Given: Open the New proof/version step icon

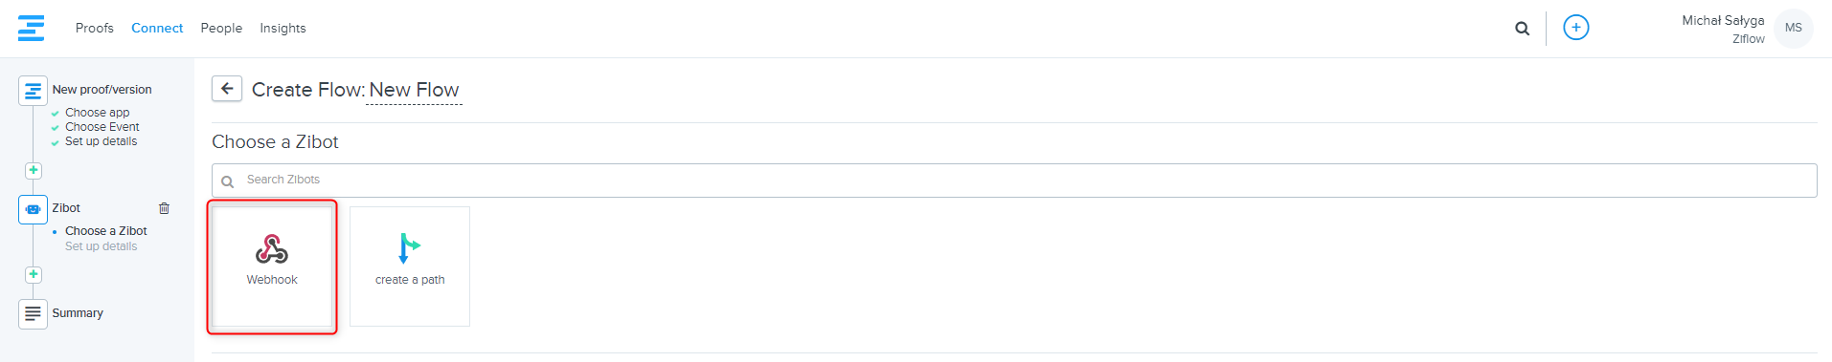Looking at the screenshot, I should [x=33, y=91].
